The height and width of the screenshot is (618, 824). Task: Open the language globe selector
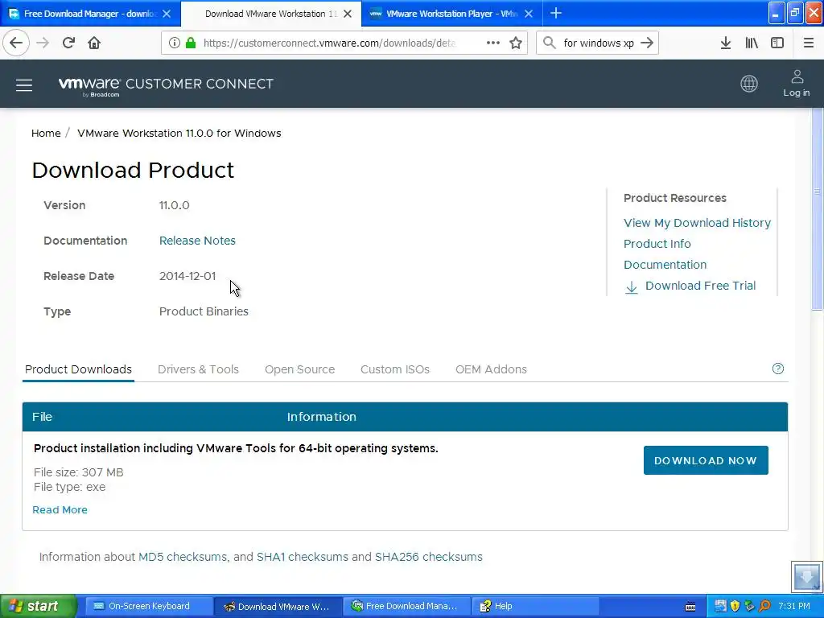click(x=749, y=84)
